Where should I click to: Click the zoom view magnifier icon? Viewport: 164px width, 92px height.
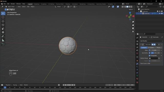click(x=133, y=22)
